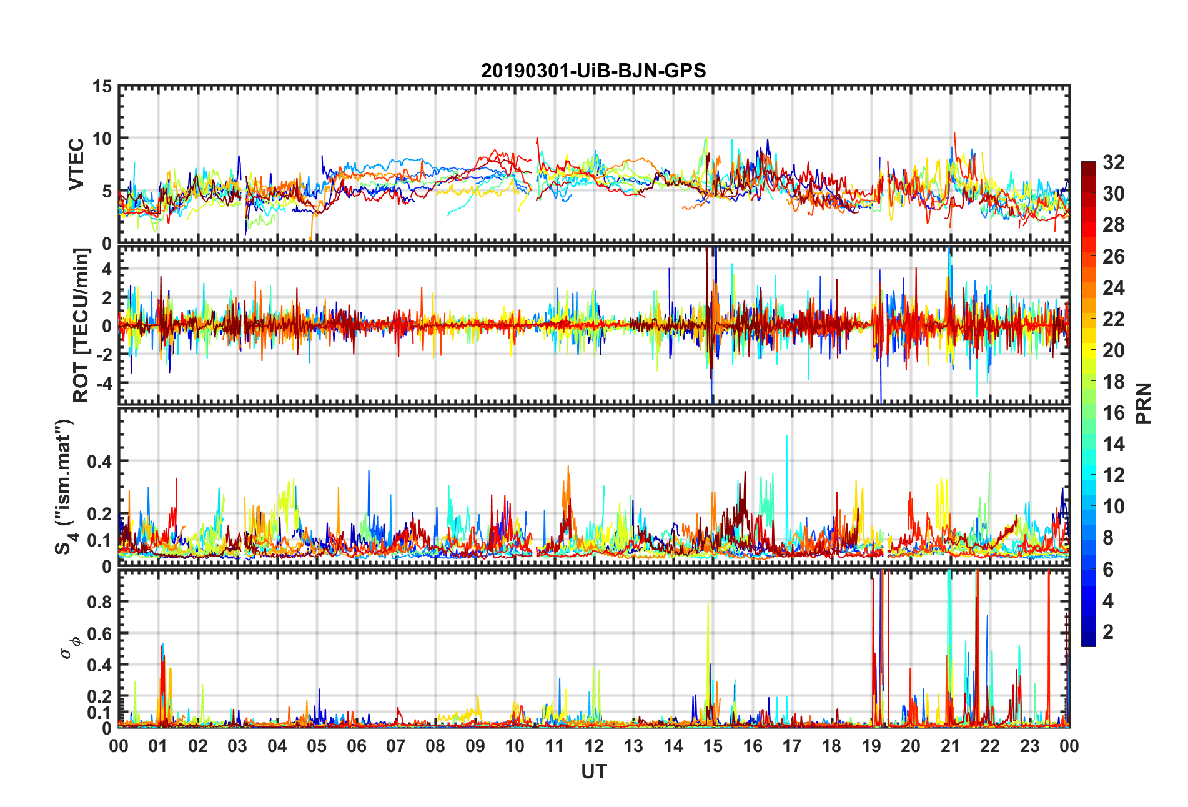Click the UT x-axis label
Viewport: 1188px width, 807px height.
pyautogui.click(x=594, y=772)
